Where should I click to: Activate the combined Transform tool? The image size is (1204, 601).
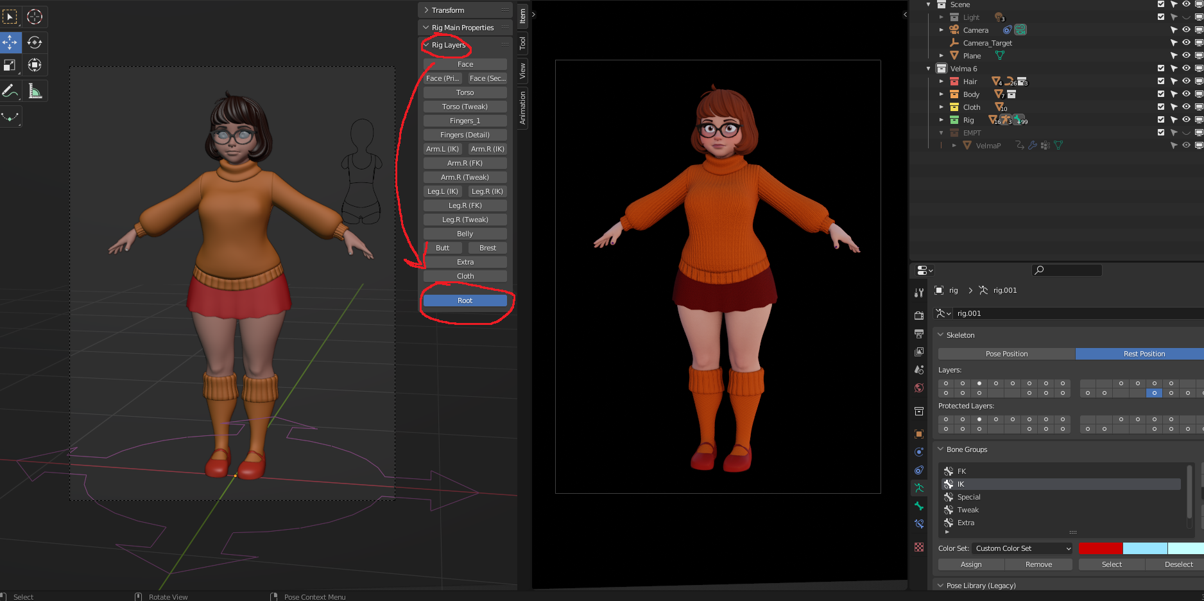point(35,65)
